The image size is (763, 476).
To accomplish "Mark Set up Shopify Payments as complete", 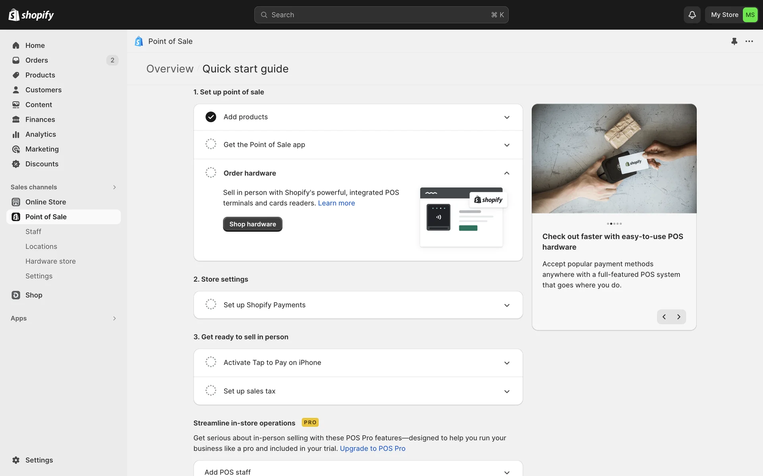I will click(211, 304).
